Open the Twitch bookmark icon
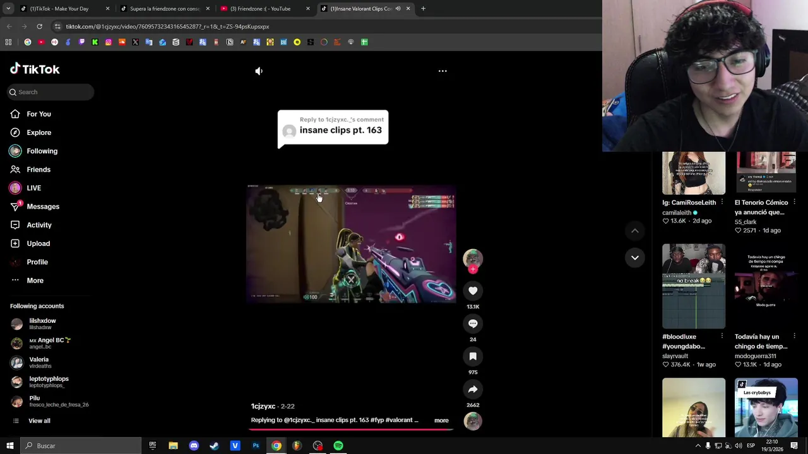Screen dimensions: 808x454 coord(81,42)
